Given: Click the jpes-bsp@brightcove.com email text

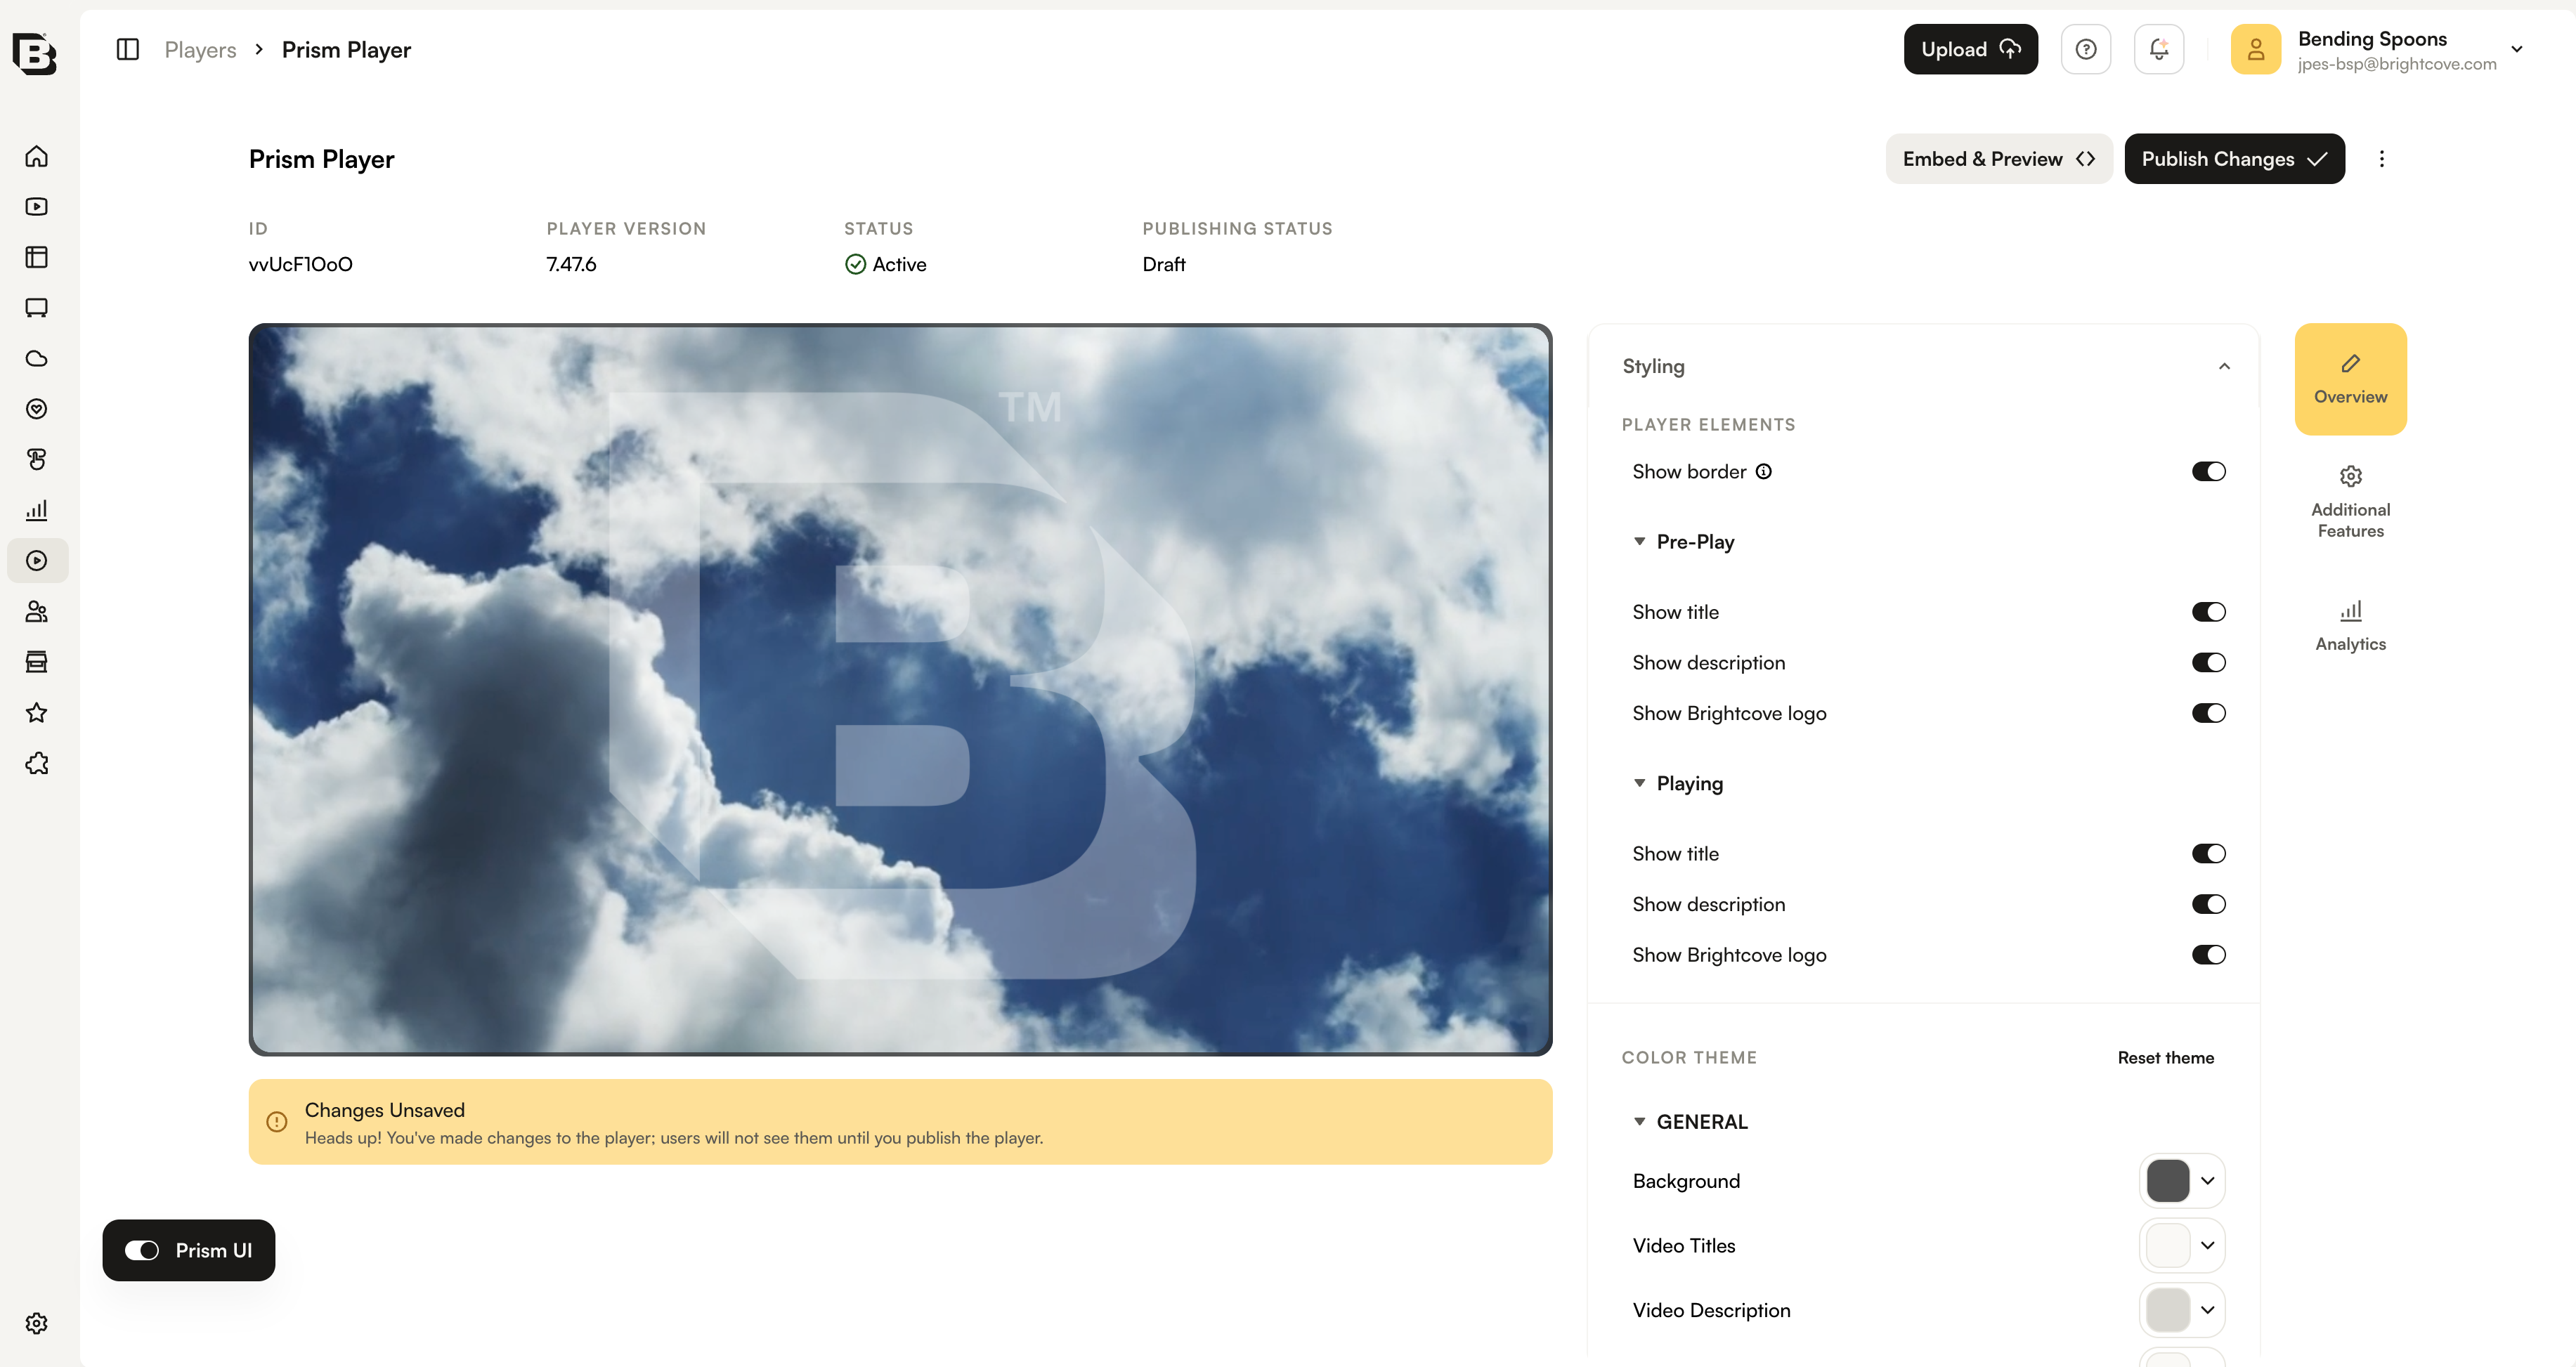Looking at the screenshot, I should (2396, 64).
